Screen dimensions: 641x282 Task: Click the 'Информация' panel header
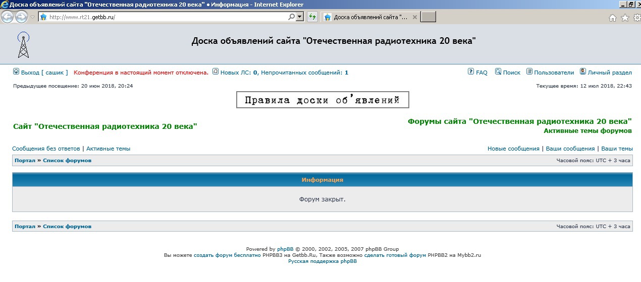[x=322, y=180]
